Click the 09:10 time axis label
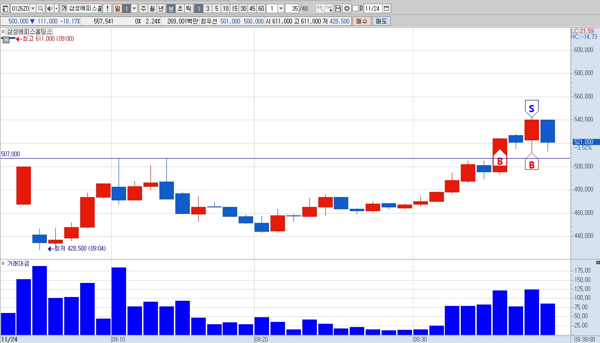 pos(118,339)
